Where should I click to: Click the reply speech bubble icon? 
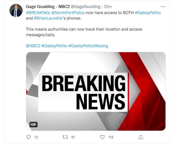28,137
